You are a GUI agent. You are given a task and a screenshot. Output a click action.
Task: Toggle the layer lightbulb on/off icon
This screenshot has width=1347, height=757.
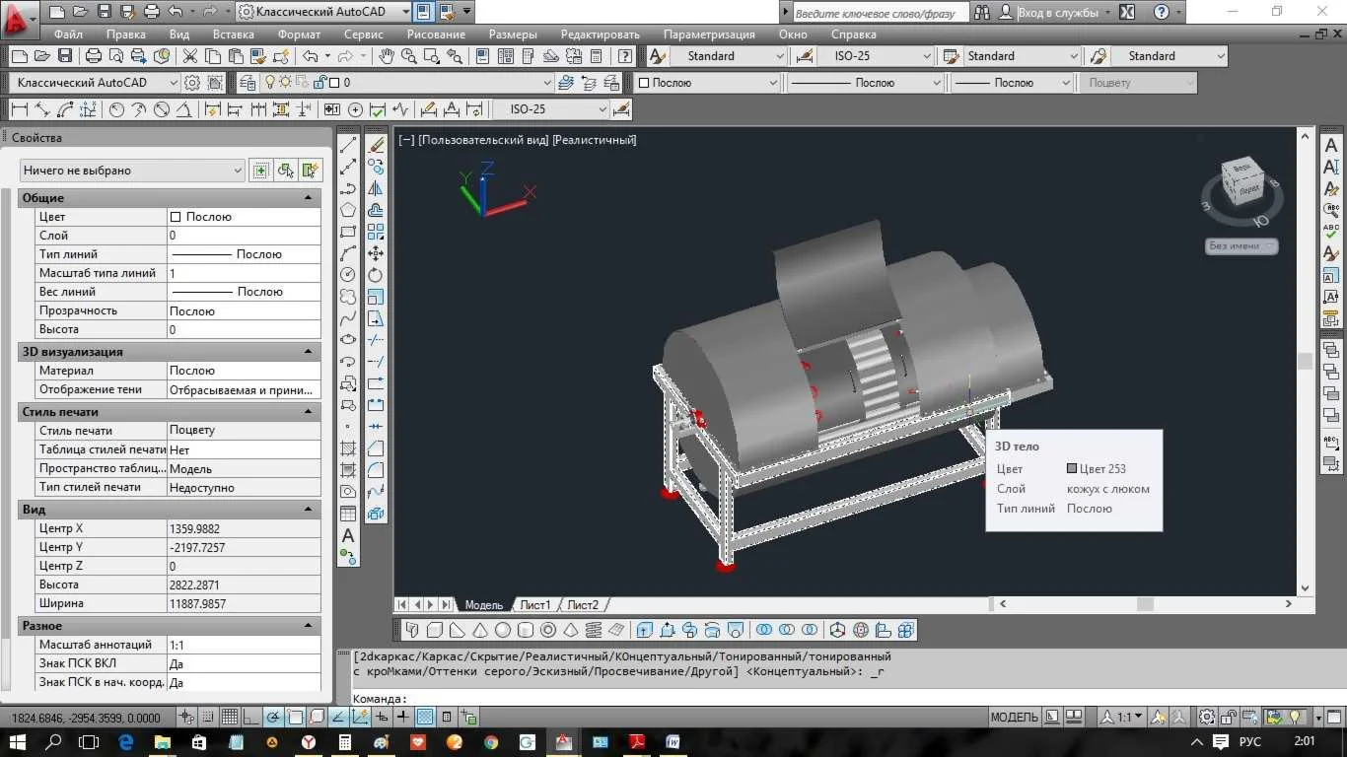click(270, 83)
